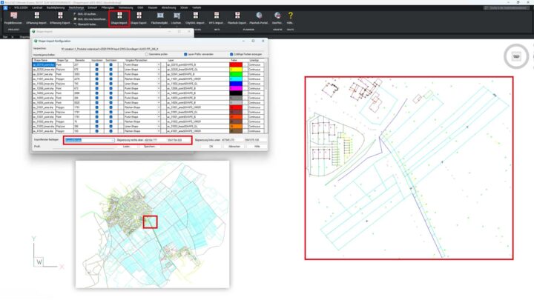This screenshot has height=300, width=534.
Task: Click the Shape-Name column header
Action: 41,60
